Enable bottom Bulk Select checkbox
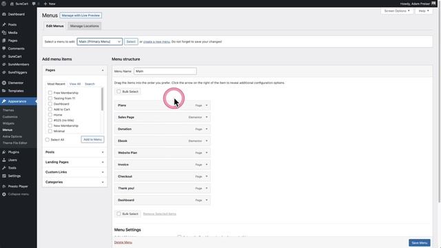The height and width of the screenshot is (248, 441). 119,214
